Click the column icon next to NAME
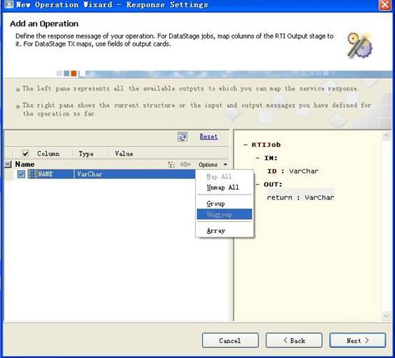 pyautogui.click(x=32, y=174)
